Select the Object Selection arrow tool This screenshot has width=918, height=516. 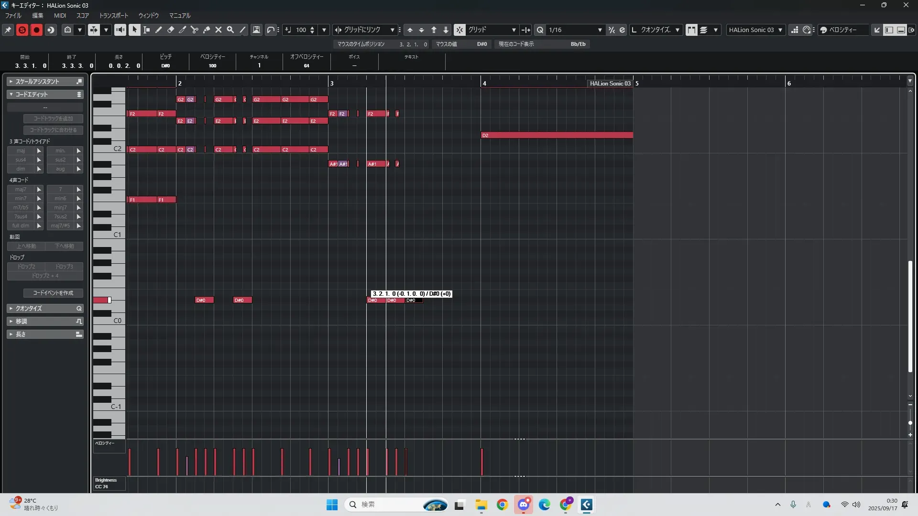134,30
